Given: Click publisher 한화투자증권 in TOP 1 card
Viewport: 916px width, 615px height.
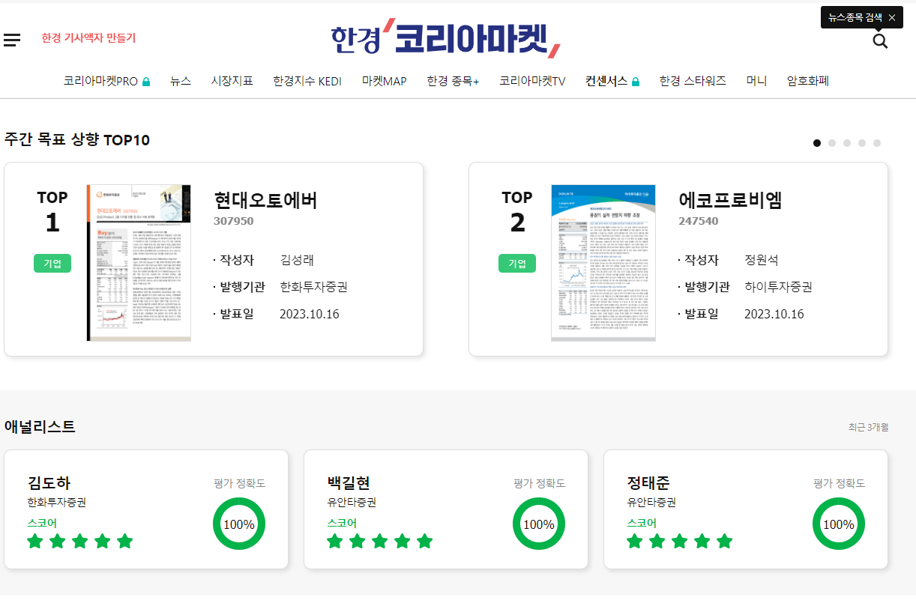Looking at the screenshot, I should click(x=313, y=287).
